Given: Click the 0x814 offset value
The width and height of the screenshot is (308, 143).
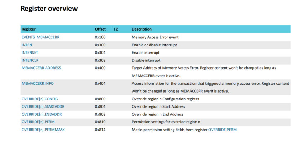Looking at the screenshot, I should click(x=100, y=130).
